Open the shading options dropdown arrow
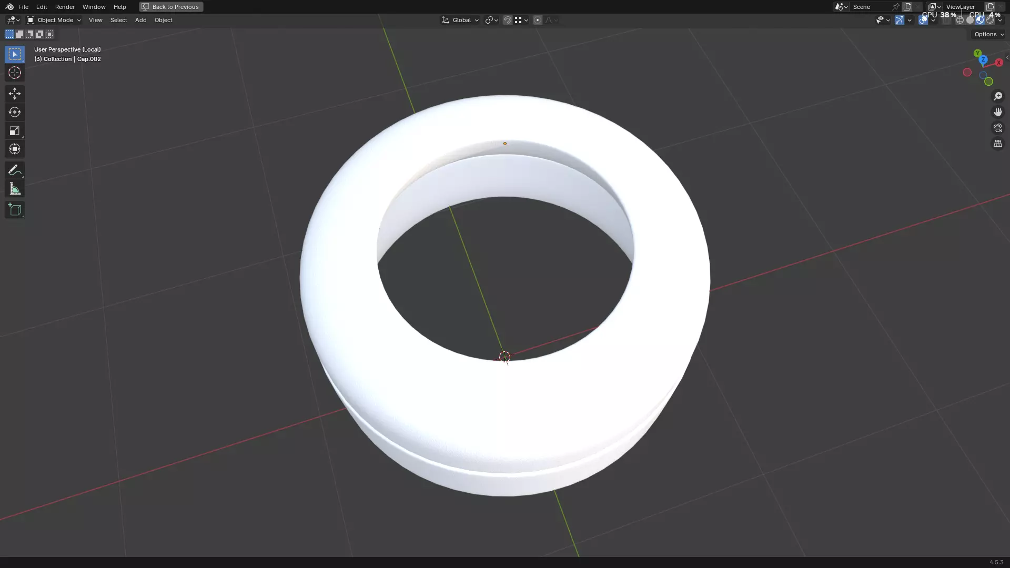This screenshot has width=1010, height=568. 1000,20
